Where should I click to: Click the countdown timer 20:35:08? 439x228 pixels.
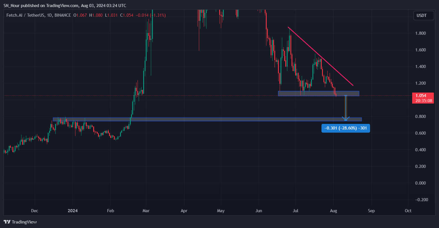coord(423,101)
